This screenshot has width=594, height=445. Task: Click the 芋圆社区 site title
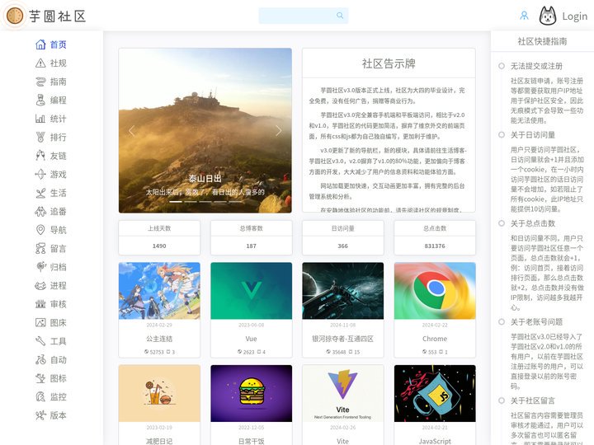pyautogui.click(x=58, y=16)
